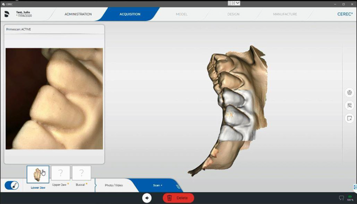The width and height of the screenshot is (357, 204).
Task: Switch to the MODEL phase
Action: click(x=181, y=14)
